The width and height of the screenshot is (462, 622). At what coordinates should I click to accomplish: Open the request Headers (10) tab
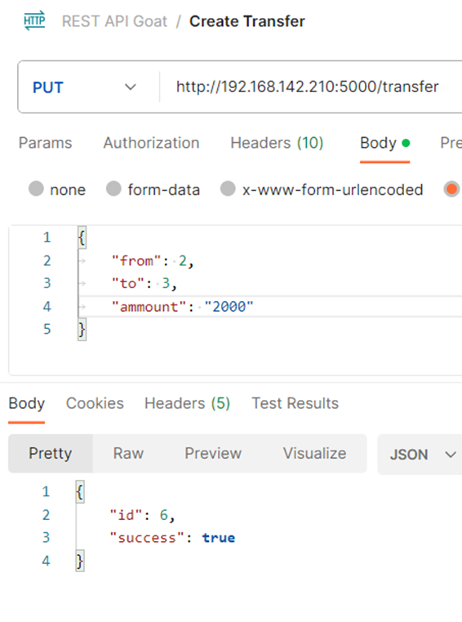(x=277, y=143)
